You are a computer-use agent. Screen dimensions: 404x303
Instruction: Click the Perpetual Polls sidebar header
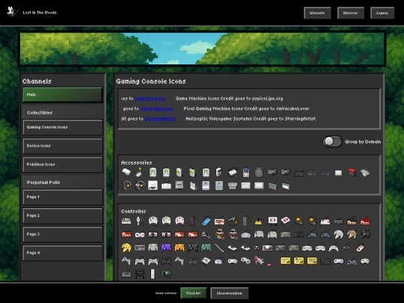click(43, 183)
